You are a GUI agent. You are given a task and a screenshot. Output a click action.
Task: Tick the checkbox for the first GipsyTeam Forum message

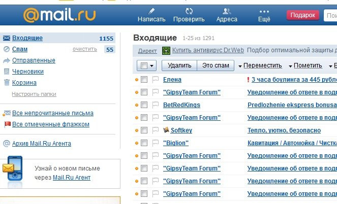tap(144, 92)
